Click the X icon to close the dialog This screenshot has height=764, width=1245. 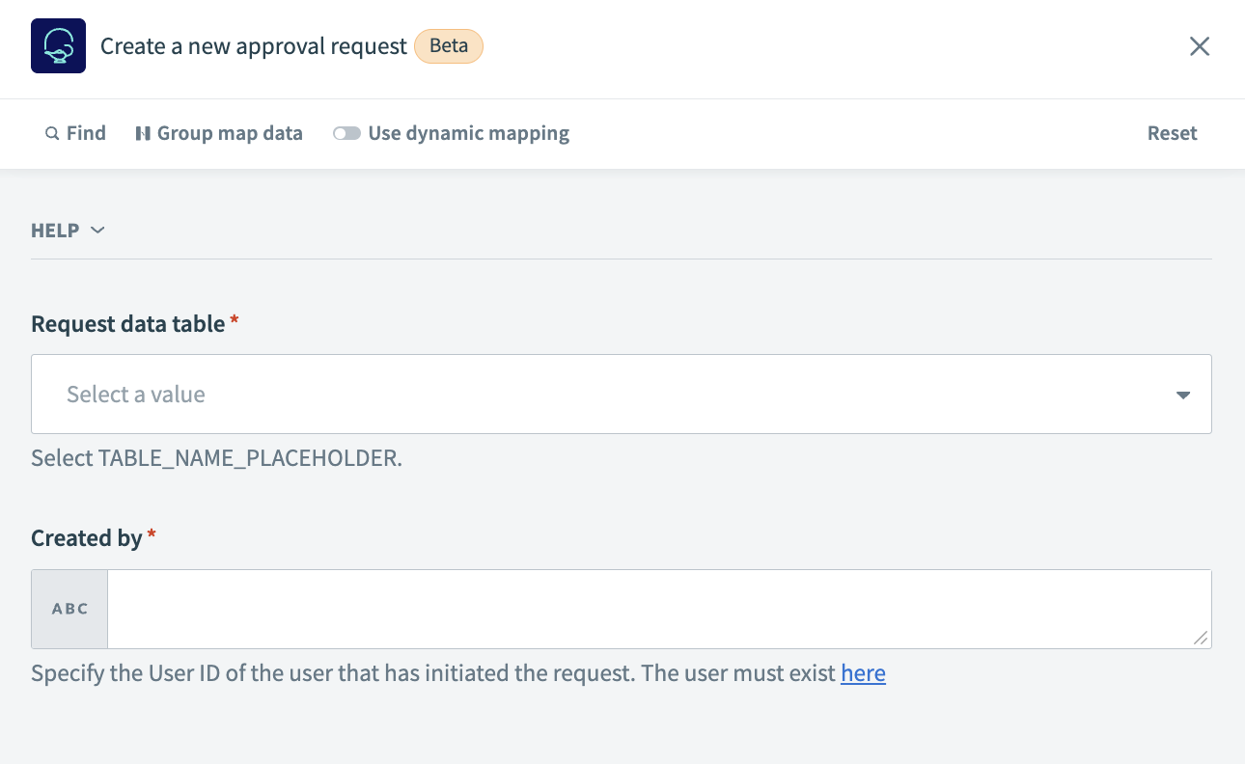tap(1200, 45)
